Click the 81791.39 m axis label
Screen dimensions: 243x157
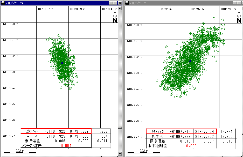pos(78,9)
